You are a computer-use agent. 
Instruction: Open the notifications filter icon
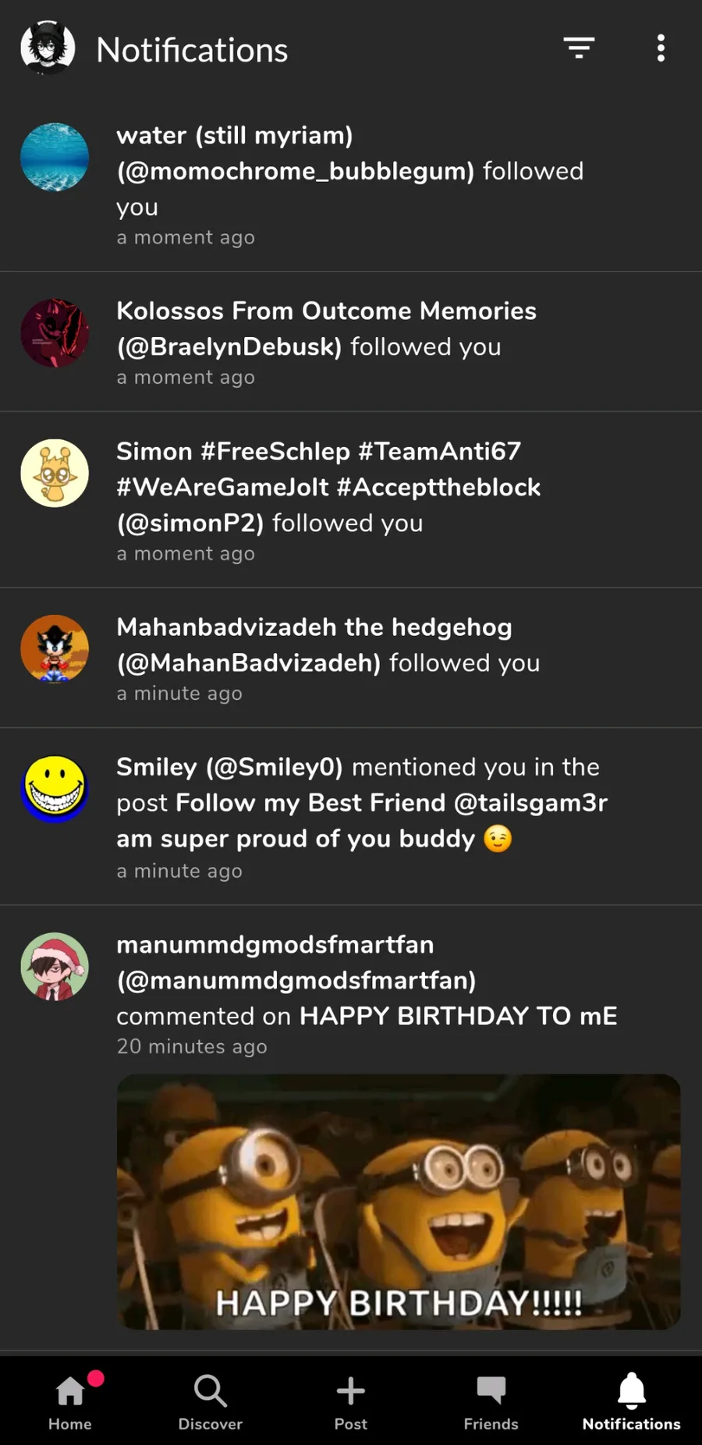[579, 48]
